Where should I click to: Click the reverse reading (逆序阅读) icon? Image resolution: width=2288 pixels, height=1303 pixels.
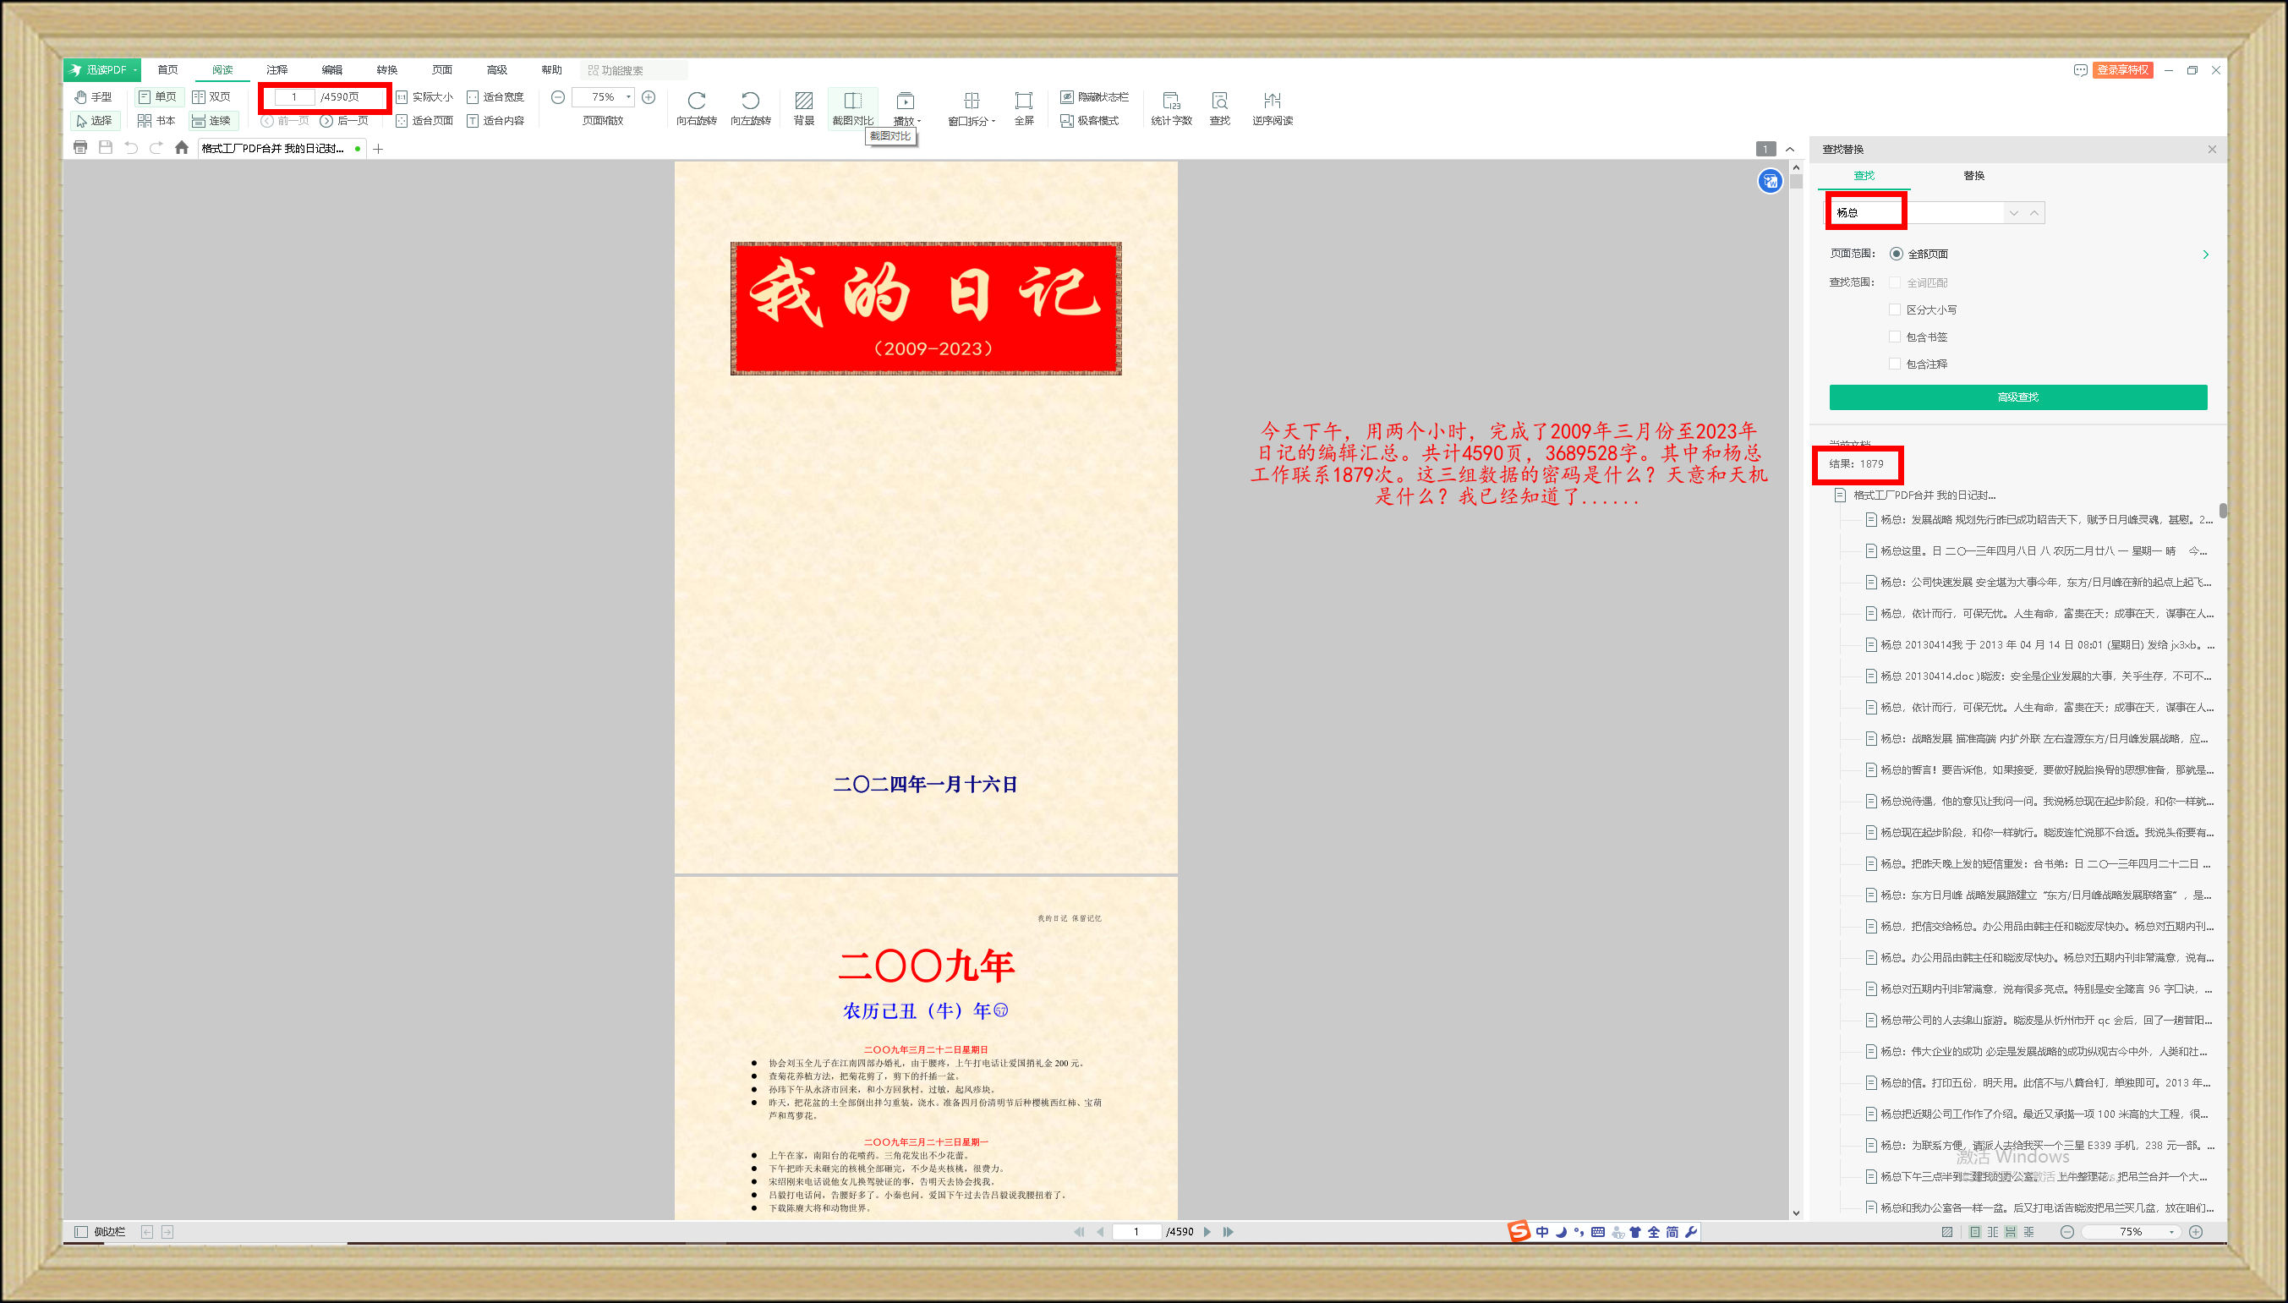click(1272, 101)
